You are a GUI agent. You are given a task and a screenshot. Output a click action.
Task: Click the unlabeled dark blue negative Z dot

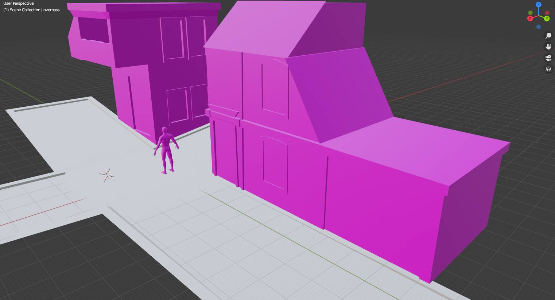[539, 27]
